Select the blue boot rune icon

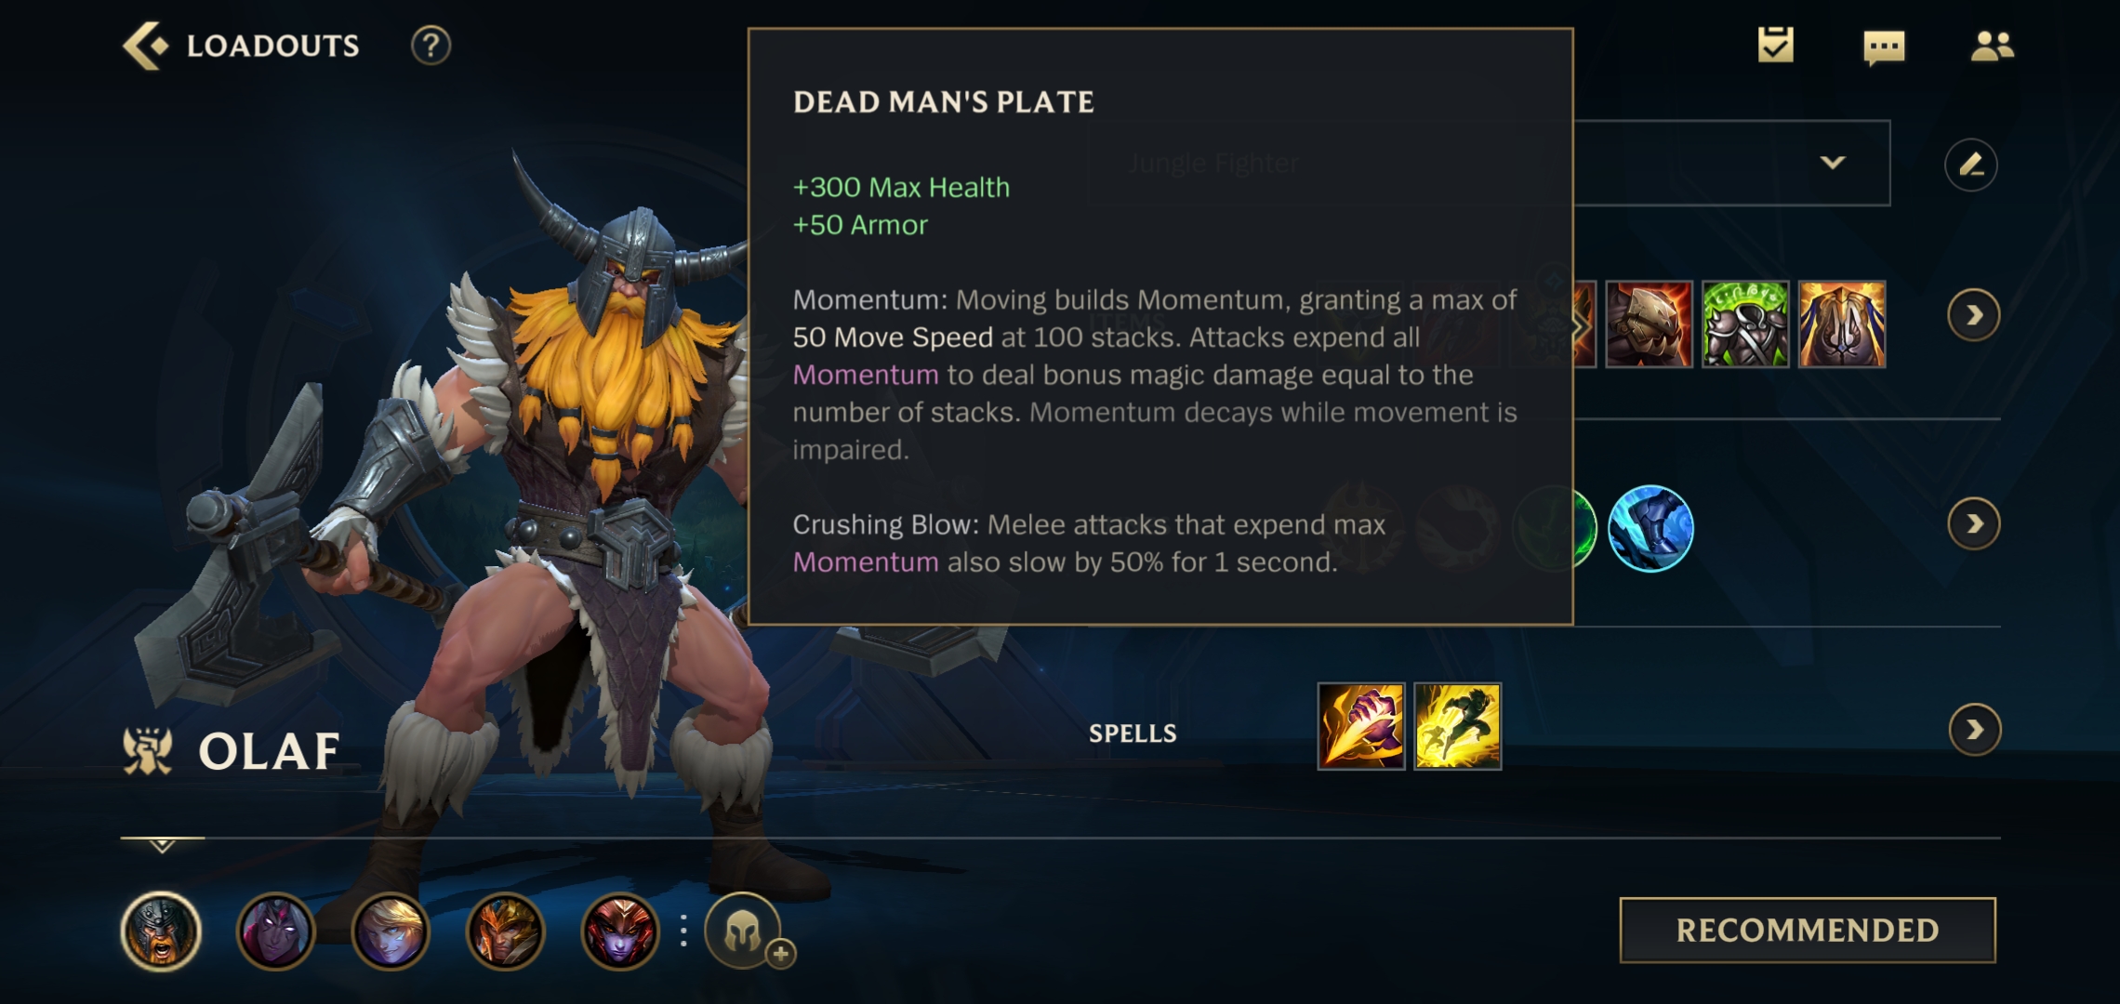1650,528
